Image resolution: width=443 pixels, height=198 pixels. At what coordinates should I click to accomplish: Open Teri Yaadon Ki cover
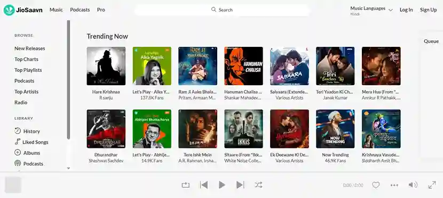(x=335, y=66)
